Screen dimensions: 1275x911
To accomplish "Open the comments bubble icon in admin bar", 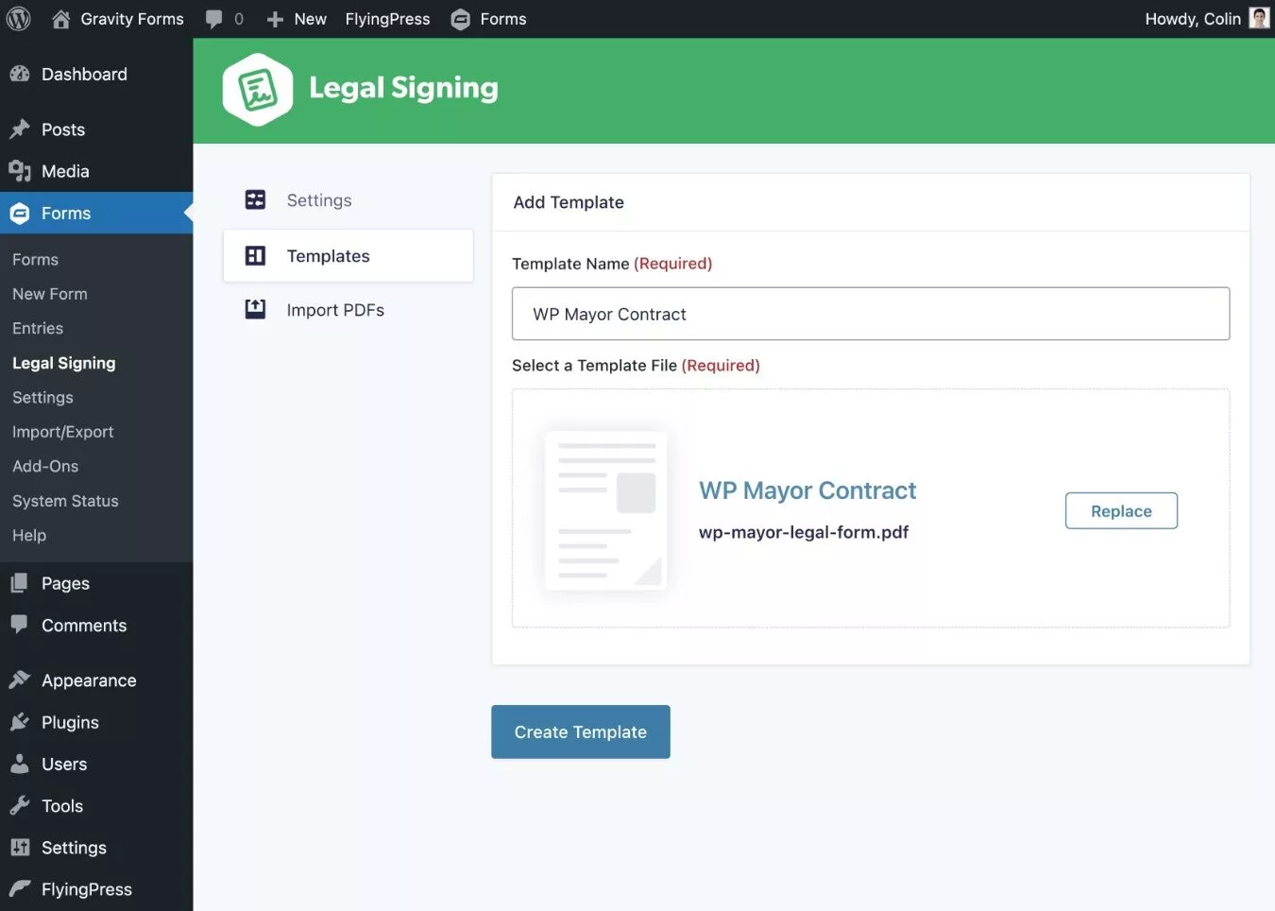I will pyautogui.click(x=214, y=19).
